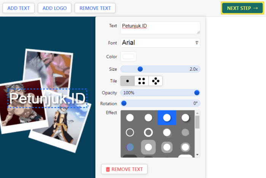The image size is (266, 178).
Task: Click the Text input containing Petunjuk.ID
Action: click(x=160, y=28)
